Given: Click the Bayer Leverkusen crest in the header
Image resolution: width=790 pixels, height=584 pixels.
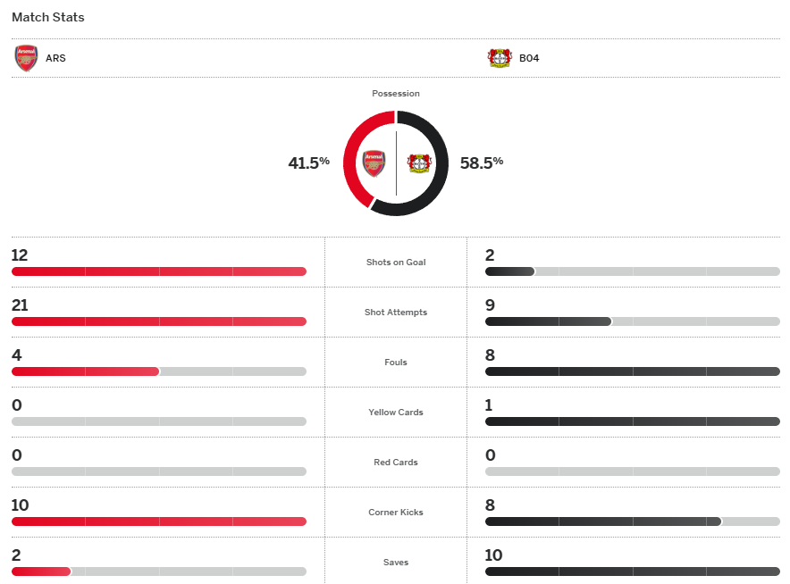Looking at the screenshot, I should [x=499, y=59].
